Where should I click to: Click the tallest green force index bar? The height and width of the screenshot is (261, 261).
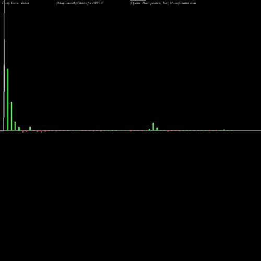[8, 100]
